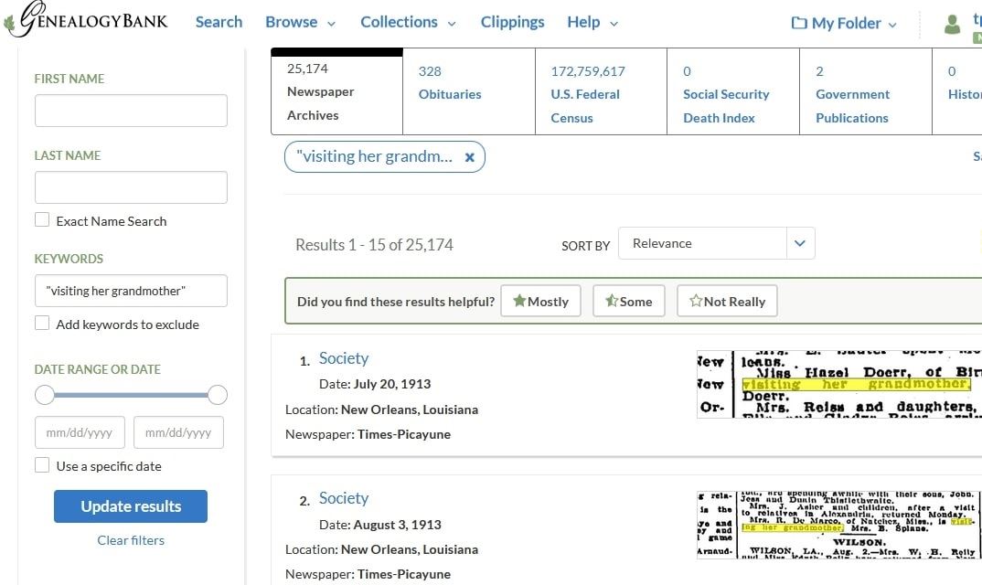982x585 pixels.
Task: Open the August 3, 1913 Society result
Action: click(x=344, y=498)
